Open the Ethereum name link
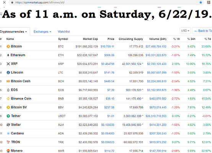 click(18, 55)
